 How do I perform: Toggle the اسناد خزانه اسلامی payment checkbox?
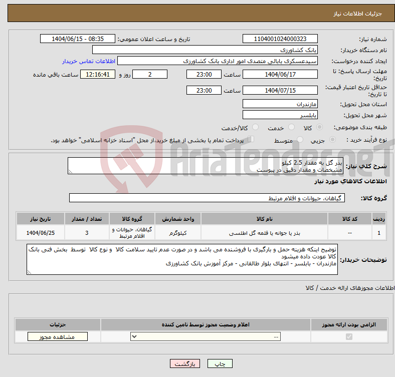[251, 139]
